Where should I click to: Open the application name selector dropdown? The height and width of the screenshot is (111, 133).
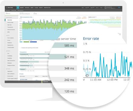tap(11, 13)
